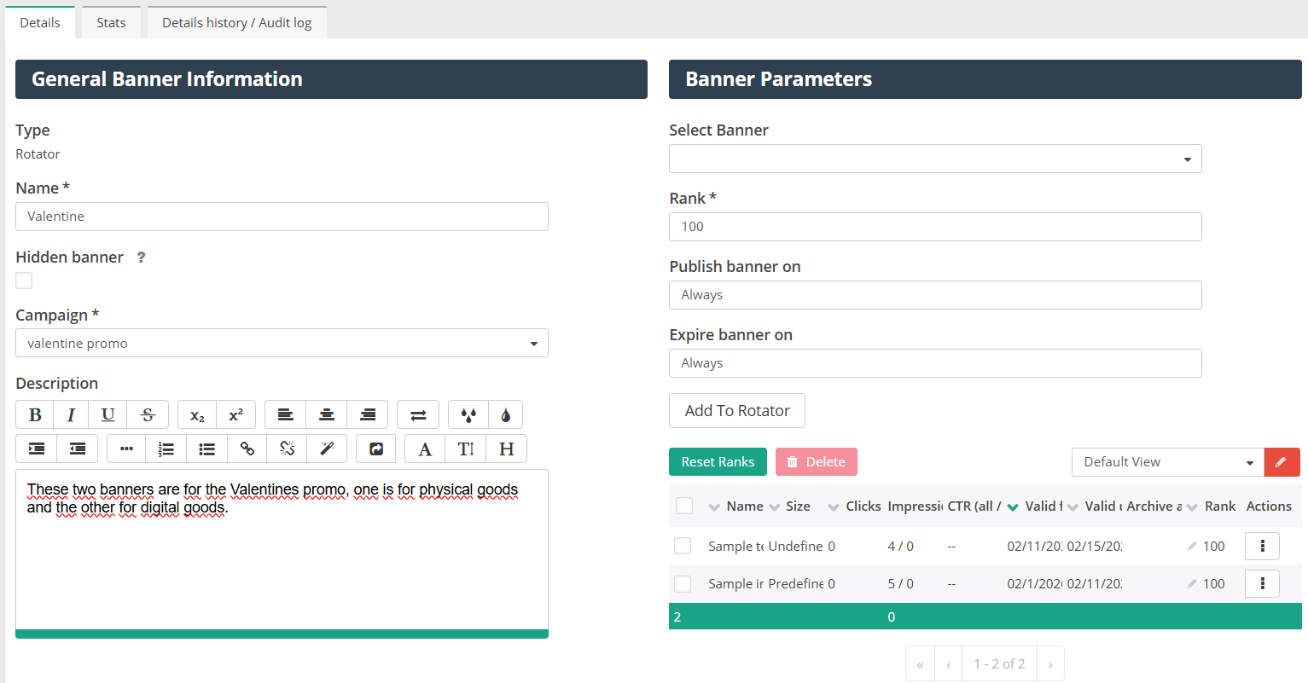Click the Add To Rotator button
The width and height of the screenshot is (1308, 683).
tap(737, 411)
